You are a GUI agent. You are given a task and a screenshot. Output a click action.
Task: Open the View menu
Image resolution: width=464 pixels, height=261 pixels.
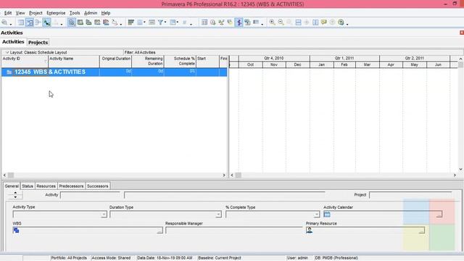pos(20,13)
